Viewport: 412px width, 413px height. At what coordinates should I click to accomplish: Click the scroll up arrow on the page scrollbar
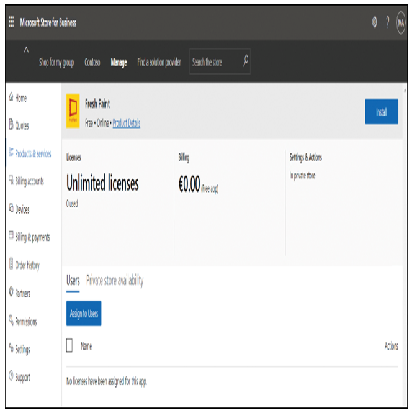coord(405,90)
